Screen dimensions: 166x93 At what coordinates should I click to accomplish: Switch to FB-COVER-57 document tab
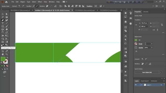(x=20, y=10)
